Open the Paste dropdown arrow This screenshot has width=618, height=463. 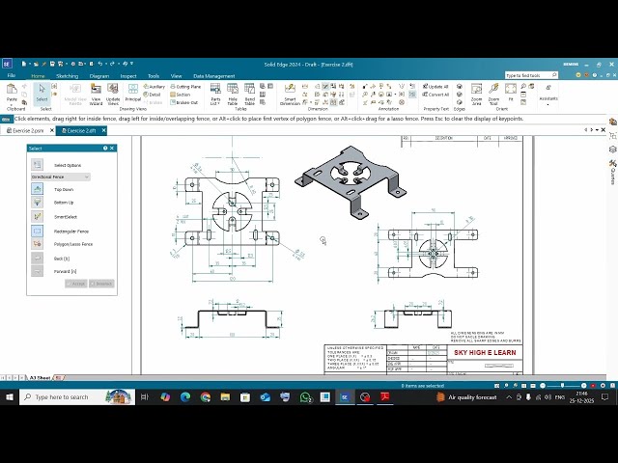pos(12,105)
